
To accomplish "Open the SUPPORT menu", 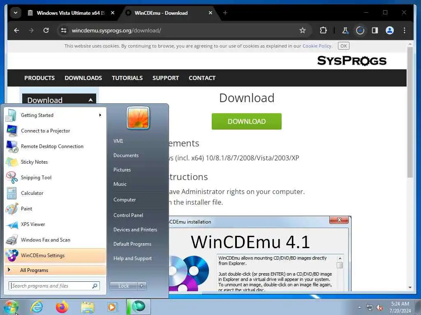I will coord(166,78).
